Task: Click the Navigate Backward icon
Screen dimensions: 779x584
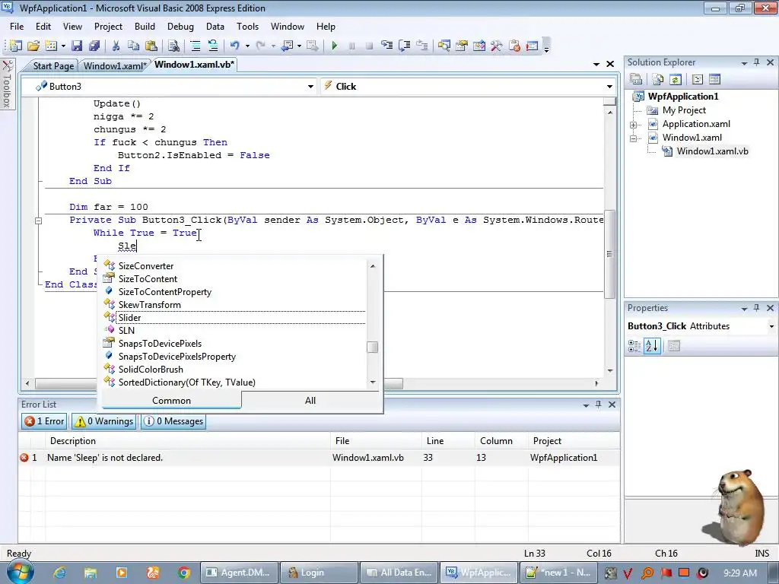Action: [287, 46]
